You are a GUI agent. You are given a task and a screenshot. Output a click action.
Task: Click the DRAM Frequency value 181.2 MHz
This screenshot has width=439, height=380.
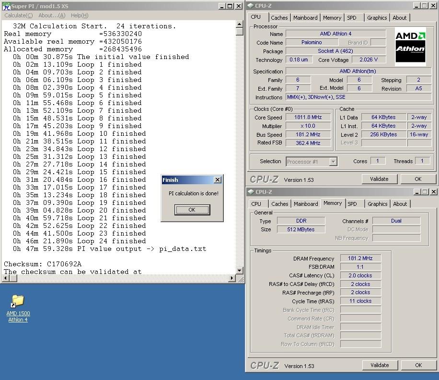(x=360, y=258)
